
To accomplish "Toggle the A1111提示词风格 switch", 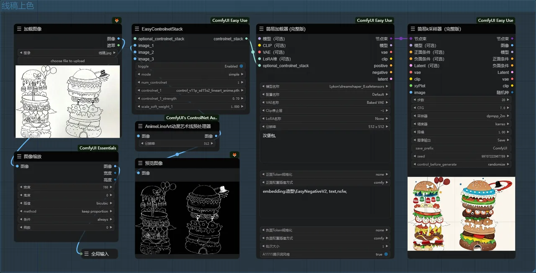I will 386,254.
